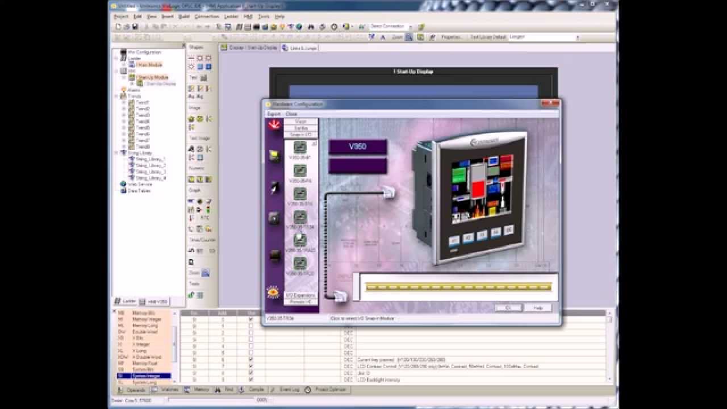Click the Snap-in I/O section button
Viewport: 727px width, 409px height.
pos(300,135)
